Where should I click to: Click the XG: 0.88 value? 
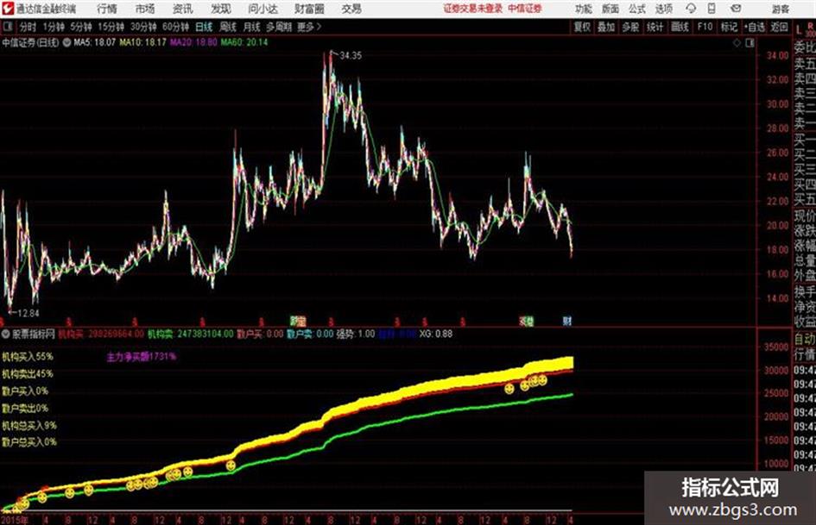pyautogui.click(x=435, y=334)
